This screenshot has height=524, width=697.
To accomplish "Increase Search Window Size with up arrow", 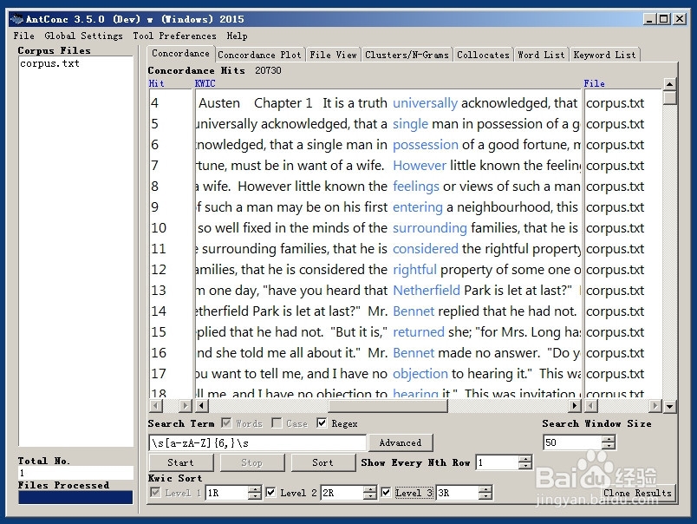I will tap(609, 439).
